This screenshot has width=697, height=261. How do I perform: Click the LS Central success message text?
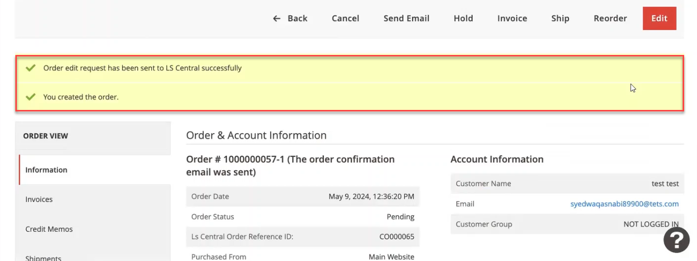coord(142,68)
